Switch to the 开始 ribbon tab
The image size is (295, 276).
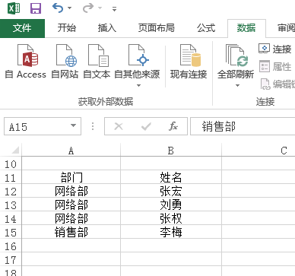point(67,28)
